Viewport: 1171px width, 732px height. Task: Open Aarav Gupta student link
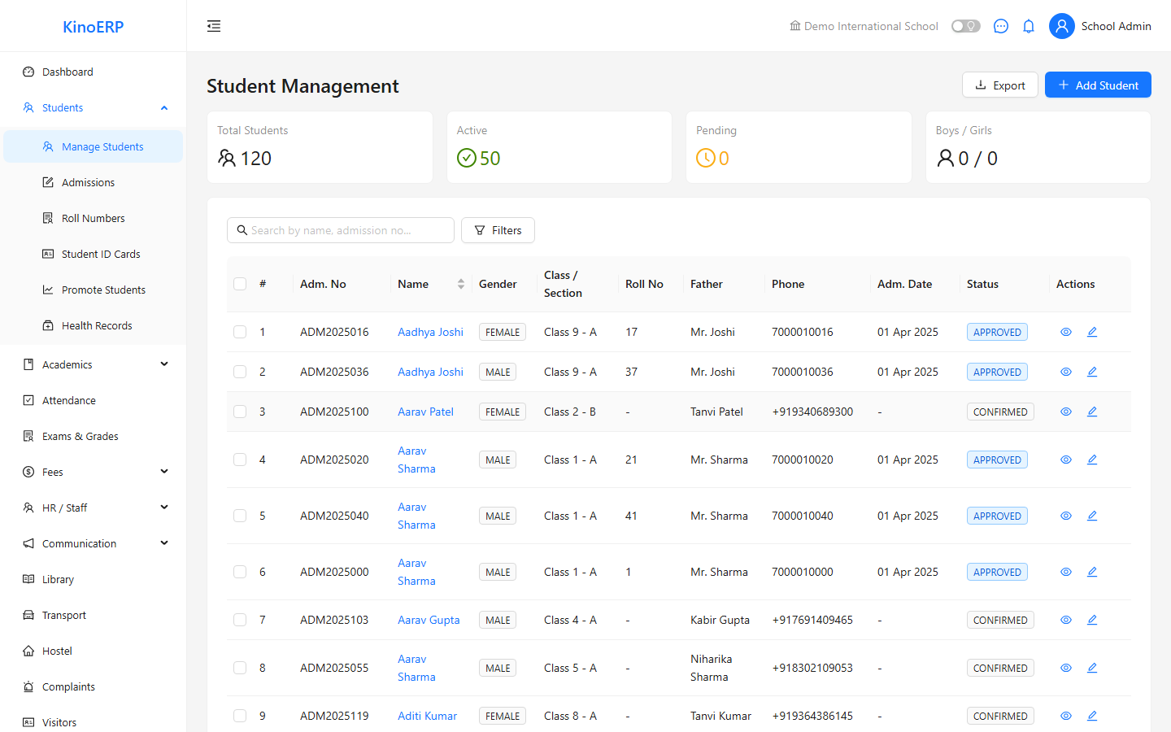(x=429, y=620)
